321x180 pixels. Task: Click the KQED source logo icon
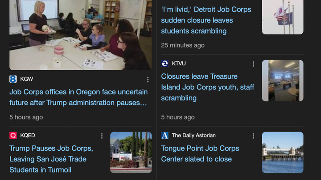click(13, 136)
